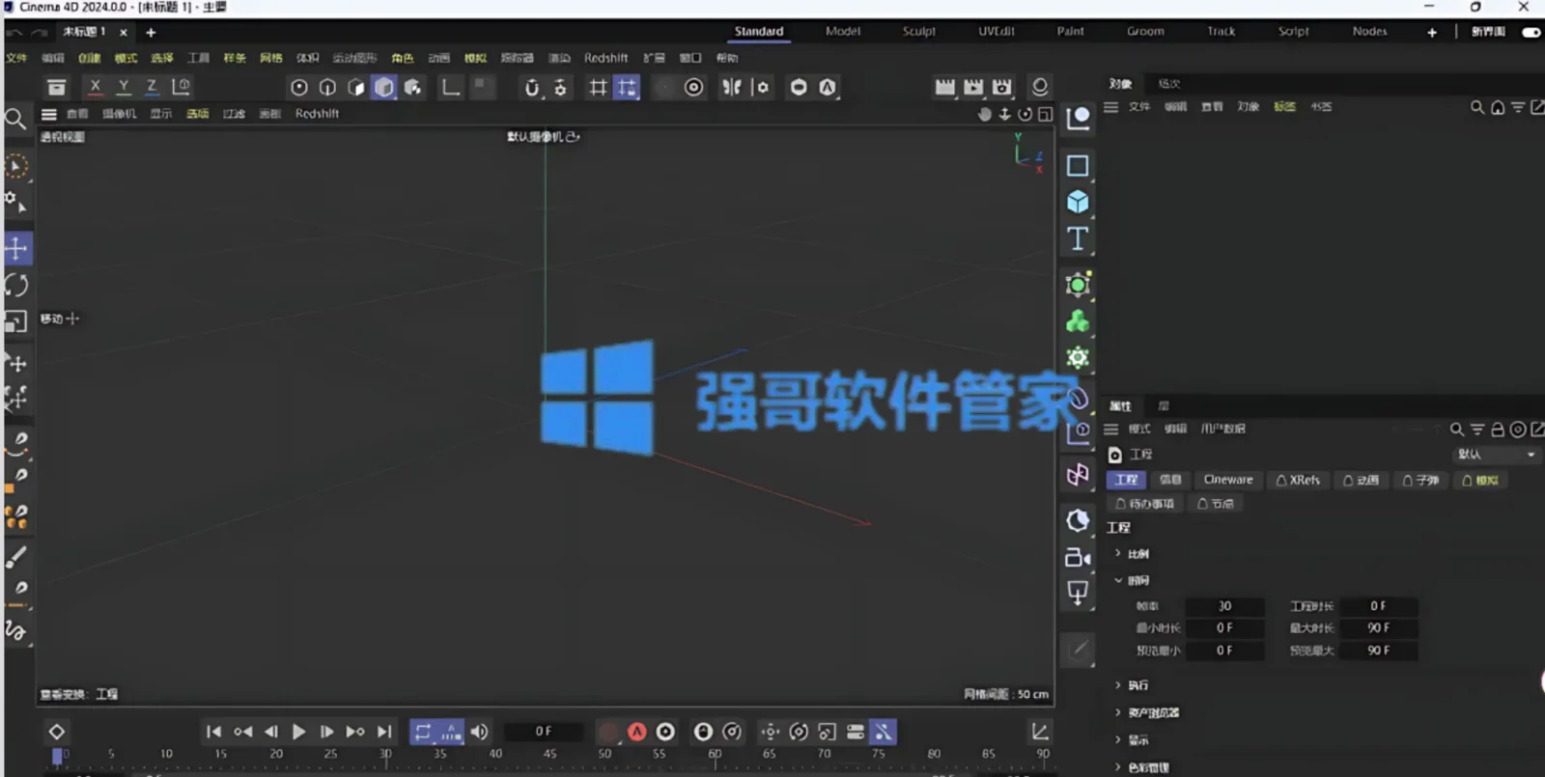Switch to Edges mode icon

327,88
